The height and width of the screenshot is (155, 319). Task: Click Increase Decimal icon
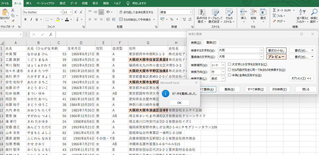point(184,19)
